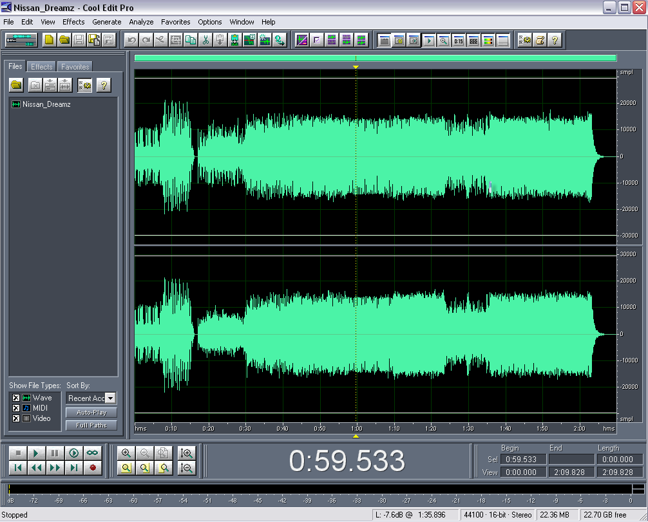Click the level meter bar

coord(320,489)
